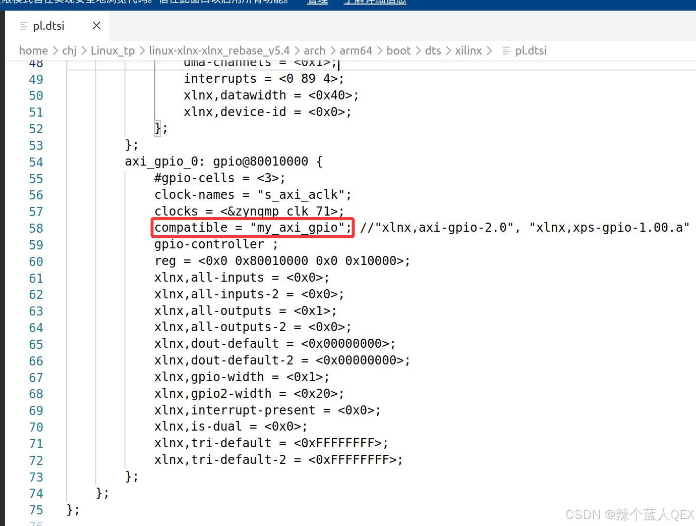
Task: Close the pl.dtsi tab
Action: [x=96, y=25]
